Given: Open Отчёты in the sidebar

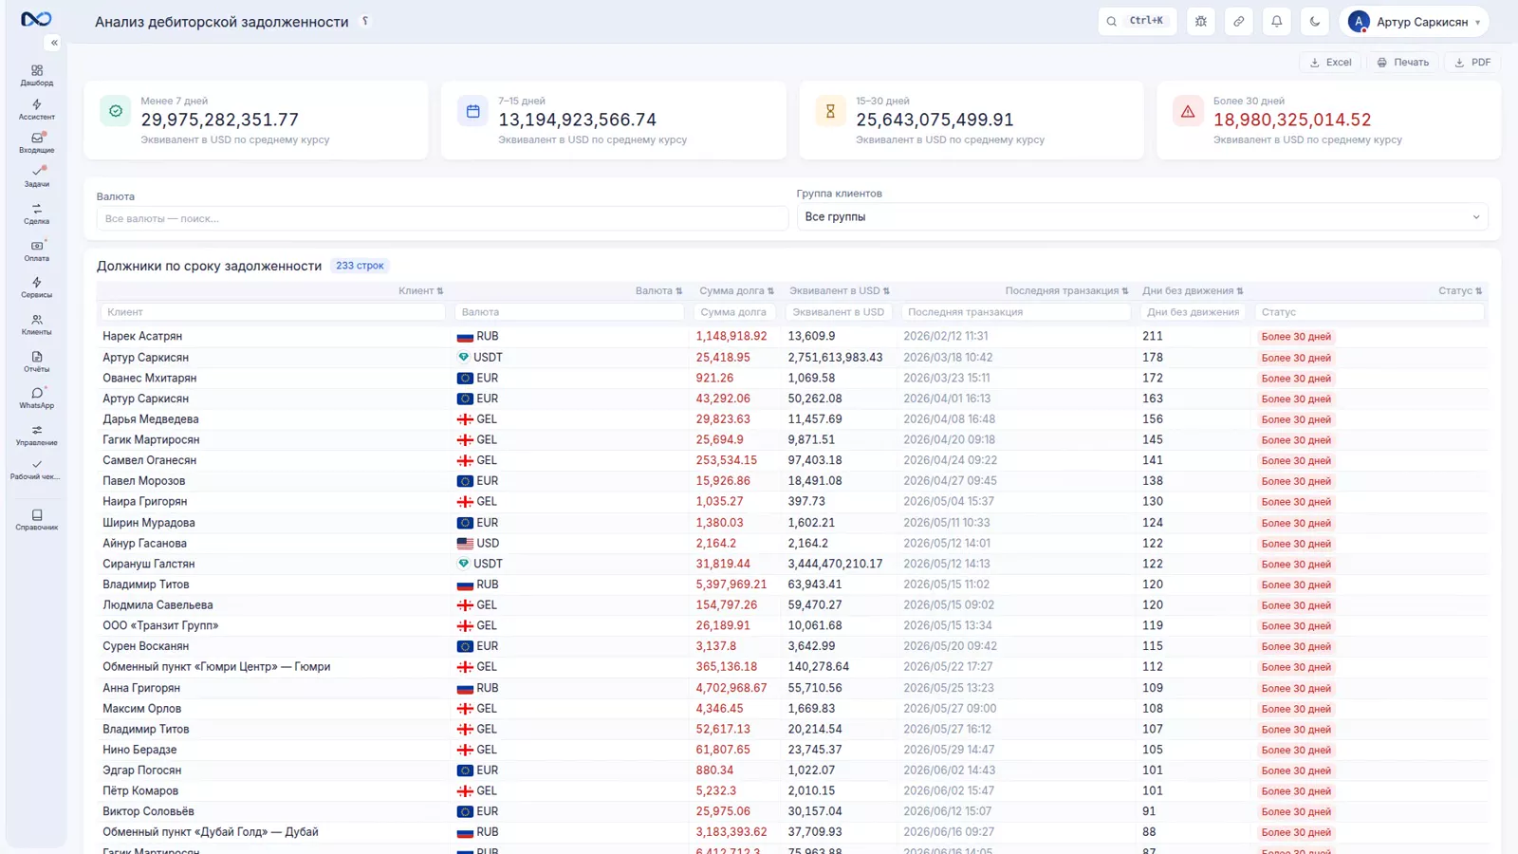Looking at the screenshot, I should (x=37, y=362).
